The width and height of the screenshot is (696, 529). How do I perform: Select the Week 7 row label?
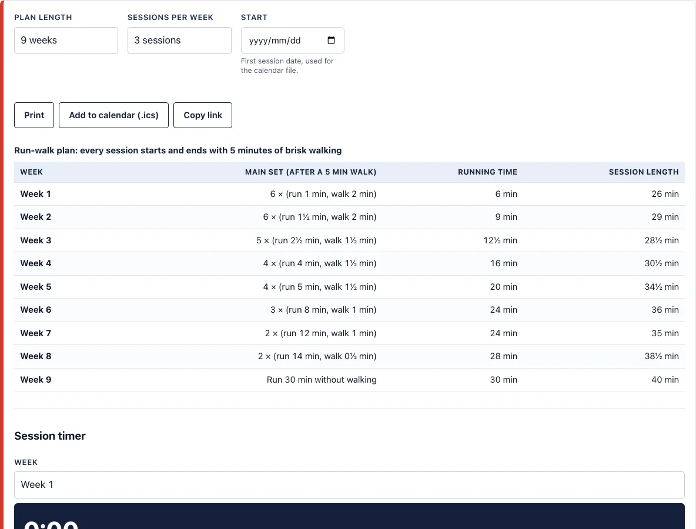[x=35, y=333]
